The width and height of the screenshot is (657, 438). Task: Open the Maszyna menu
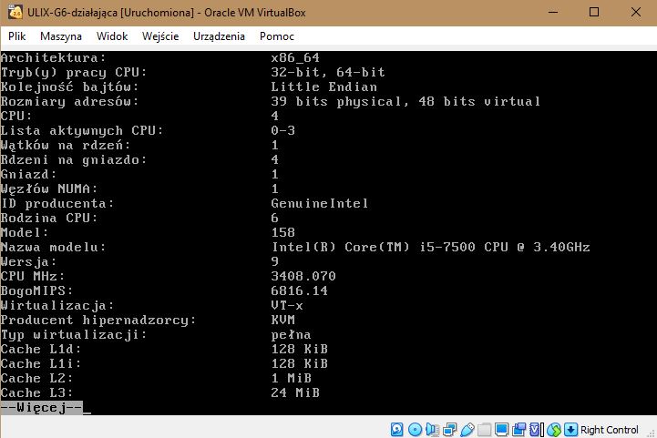pyautogui.click(x=61, y=36)
